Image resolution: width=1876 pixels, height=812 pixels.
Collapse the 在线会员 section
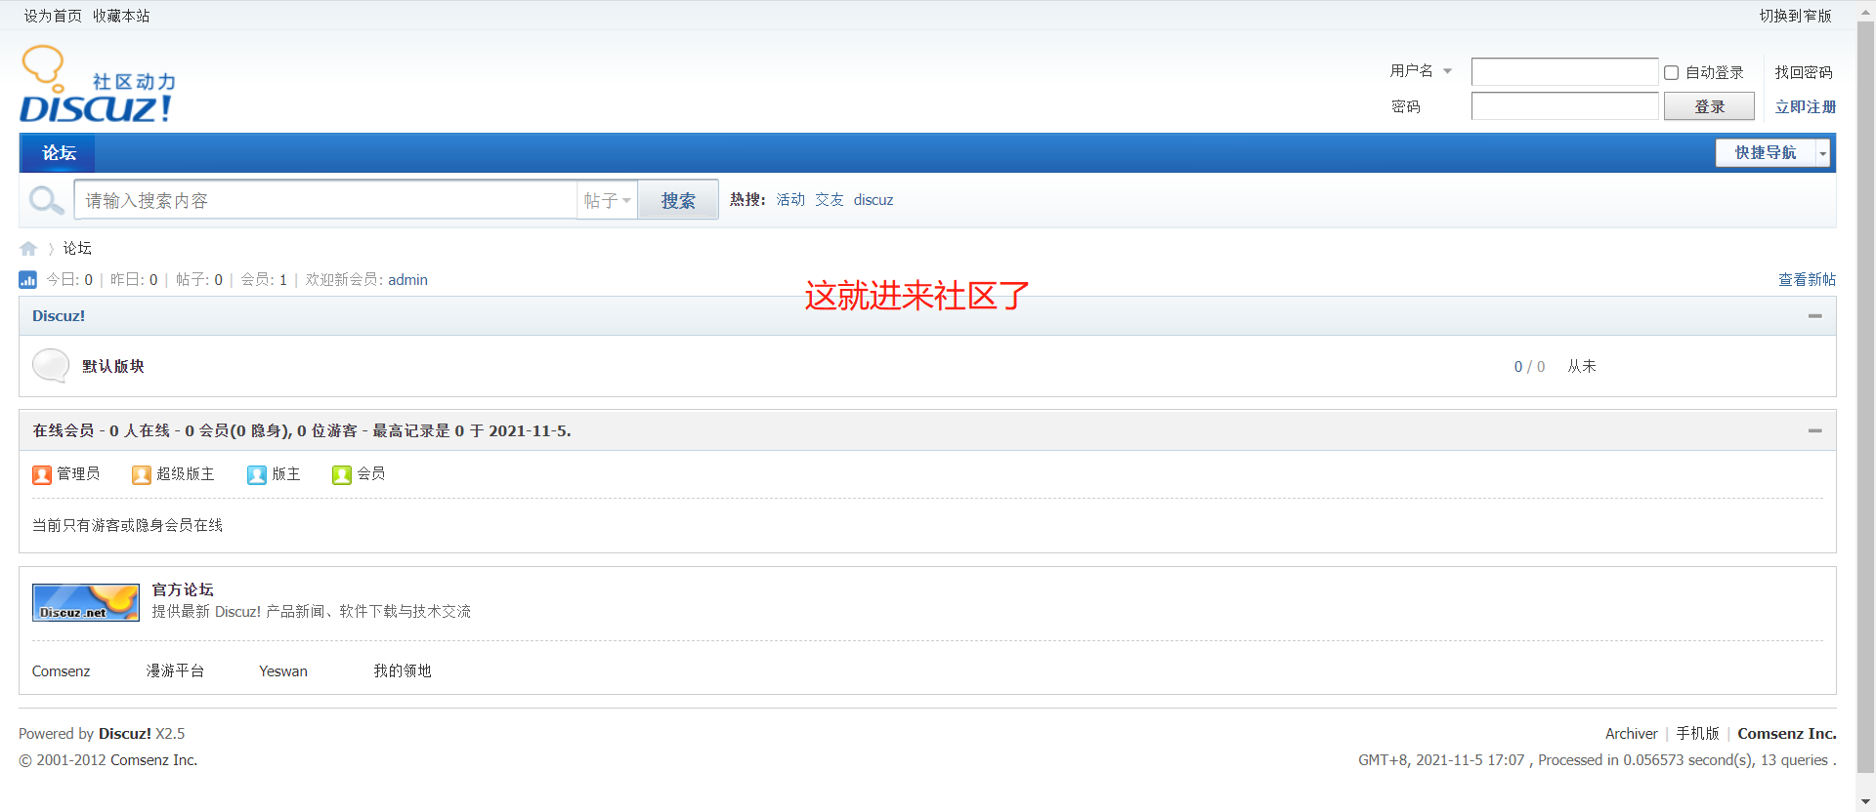click(x=1814, y=430)
